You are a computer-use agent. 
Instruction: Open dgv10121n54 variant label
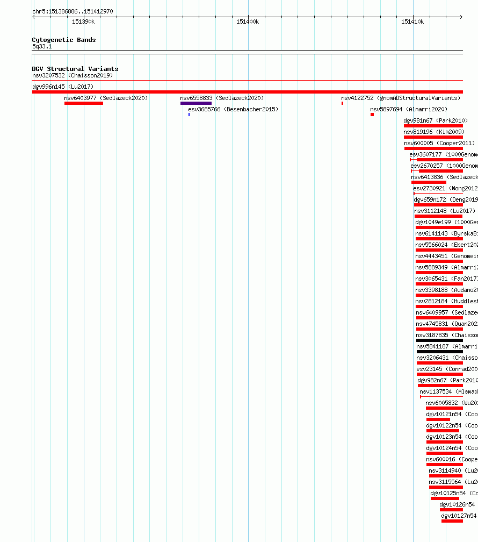(x=452, y=415)
